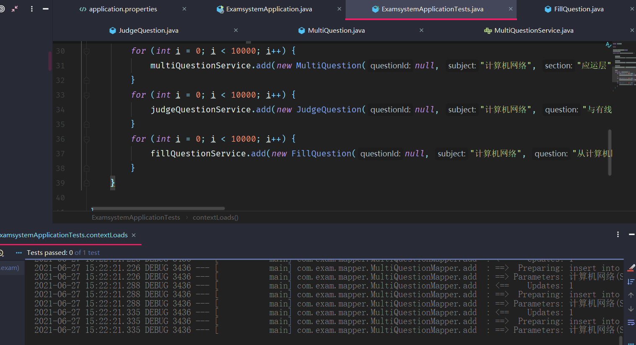This screenshot has width=636, height=345.
Task: Collapse the for loop starting at line 36
Action: [x=86, y=139]
